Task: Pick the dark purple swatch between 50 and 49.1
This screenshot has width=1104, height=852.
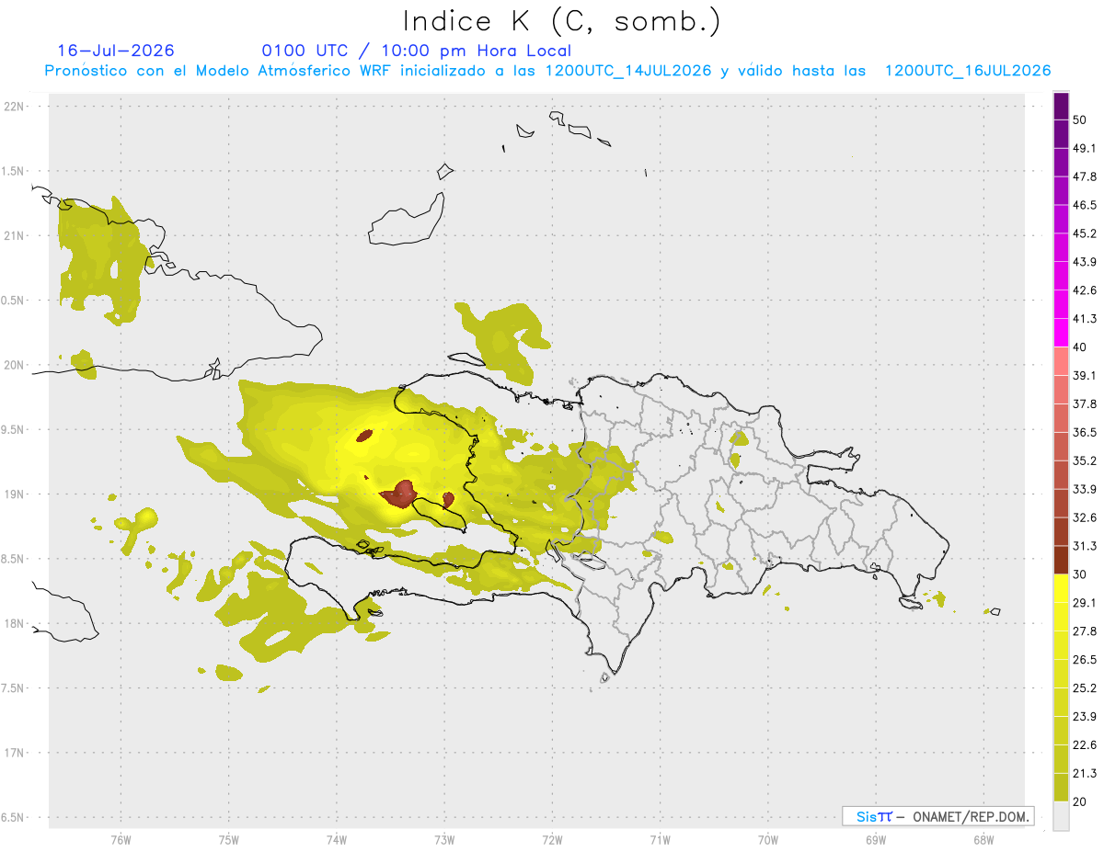Action: (x=1061, y=134)
